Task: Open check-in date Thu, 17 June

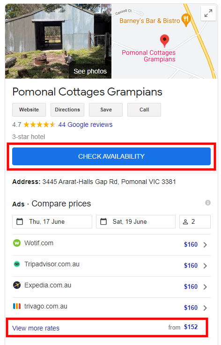Action: pos(52,221)
